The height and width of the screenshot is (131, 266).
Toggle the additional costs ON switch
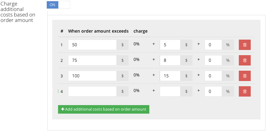58,5
